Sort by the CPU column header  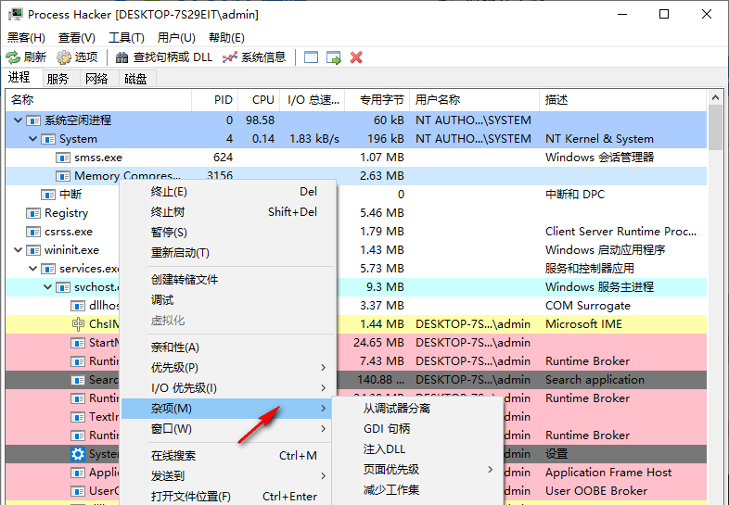click(x=259, y=100)
